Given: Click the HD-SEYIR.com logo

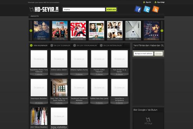Looking at the screenshot, I should pyautogui.click(x=44, y=9).
